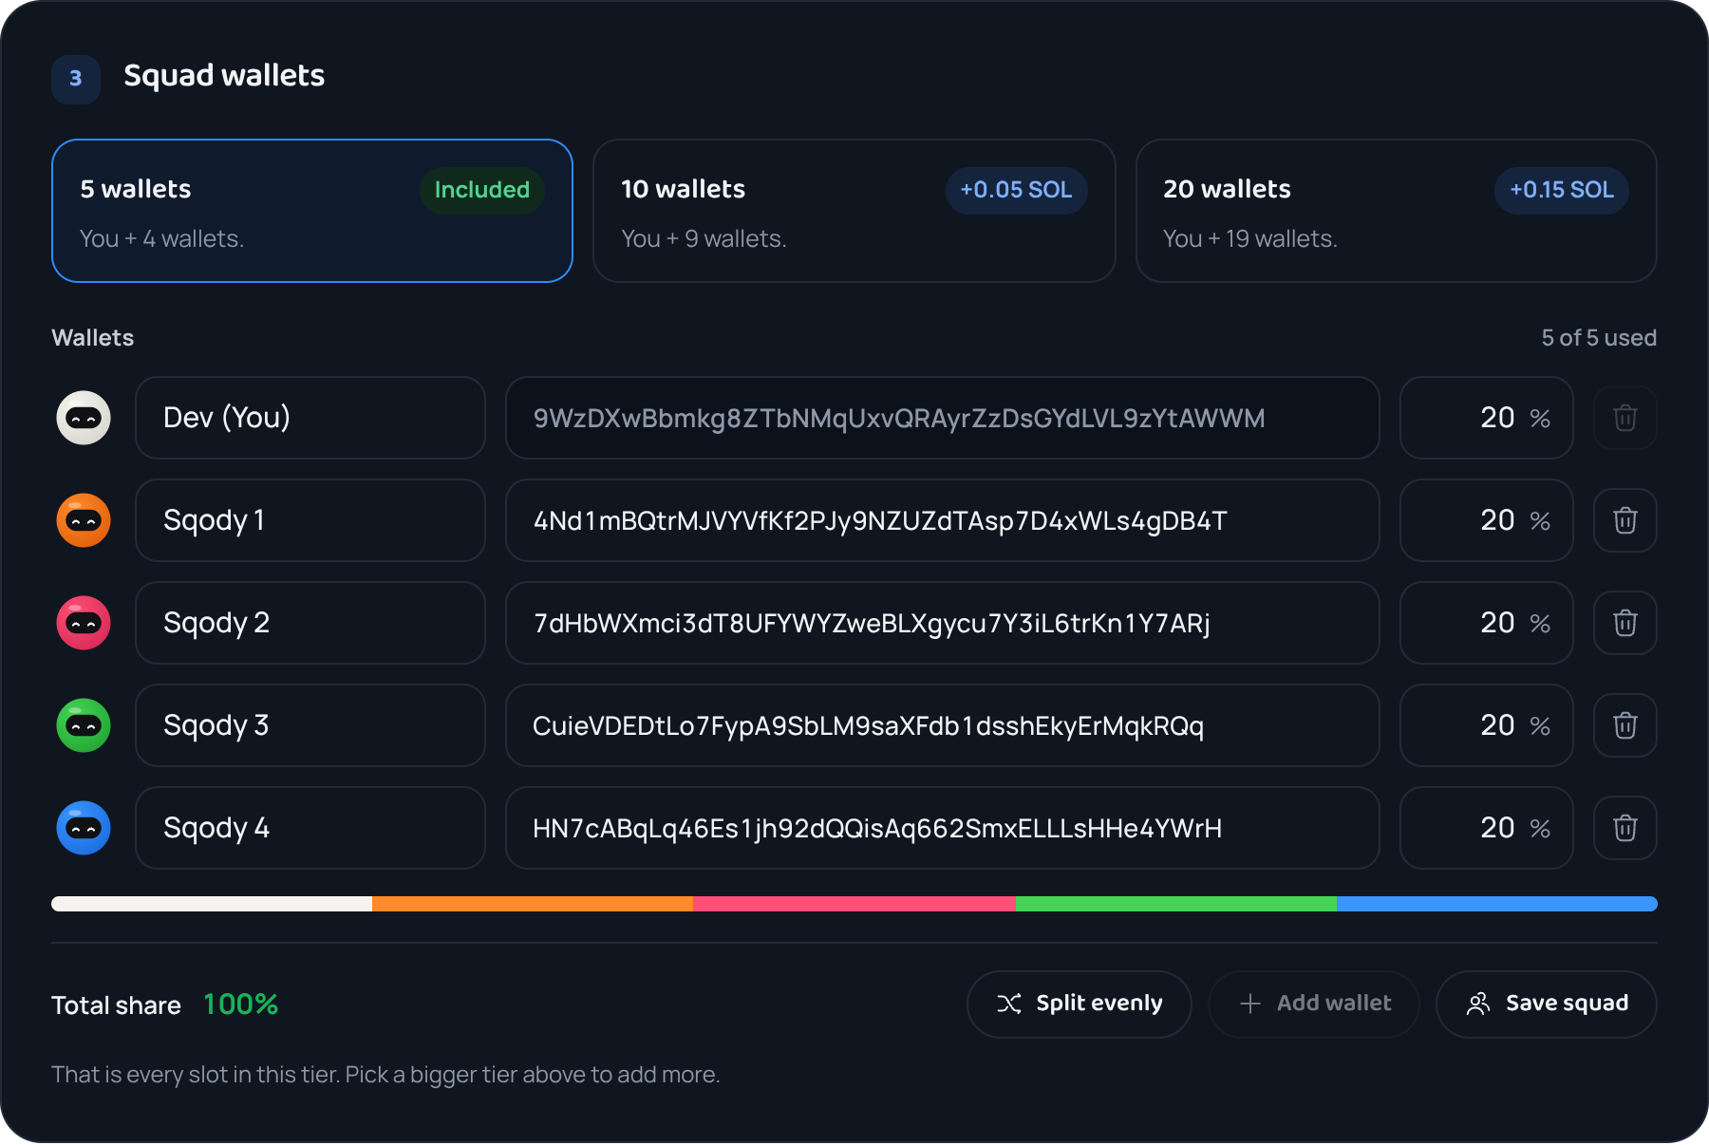1709x1145 pixels.
Task: Click the Sqody 2 pink avatar icon
Action: (x=84, y=623)
